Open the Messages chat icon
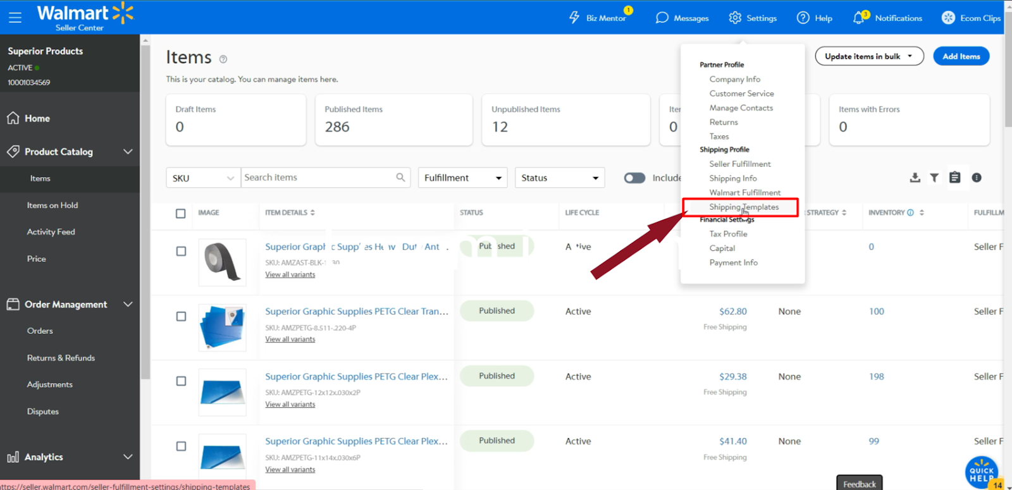Viewport: 1012px width, 490px height. pyautogui.click(x=662, y=18)
